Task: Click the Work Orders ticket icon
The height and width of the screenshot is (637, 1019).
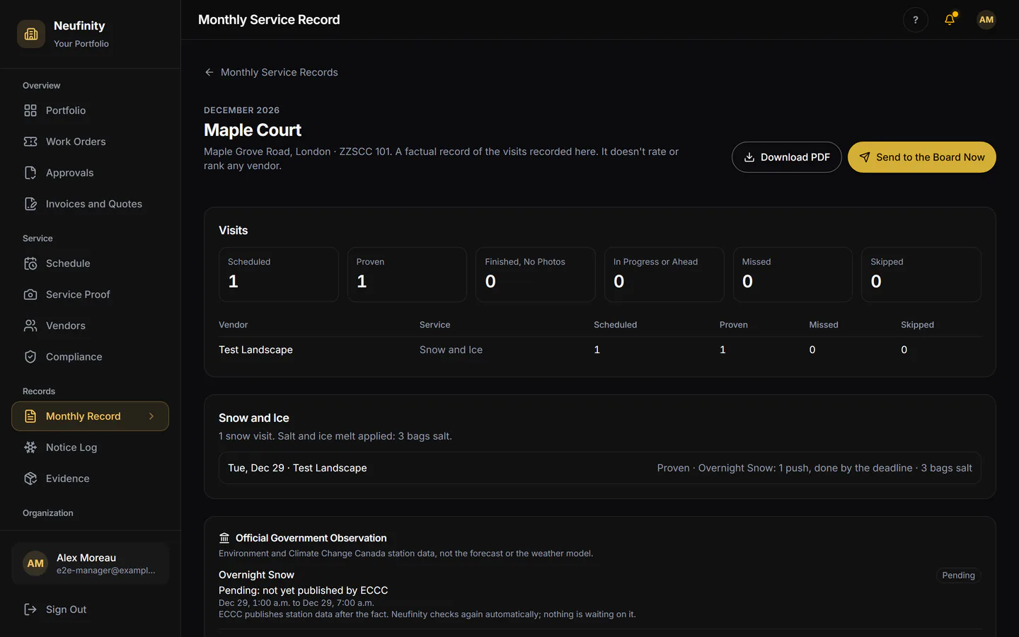Action: click(x=30, y=142)
